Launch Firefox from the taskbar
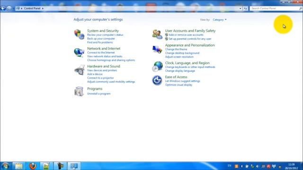The width and height of the screenshot is (303, 170). tap(33, 166)
